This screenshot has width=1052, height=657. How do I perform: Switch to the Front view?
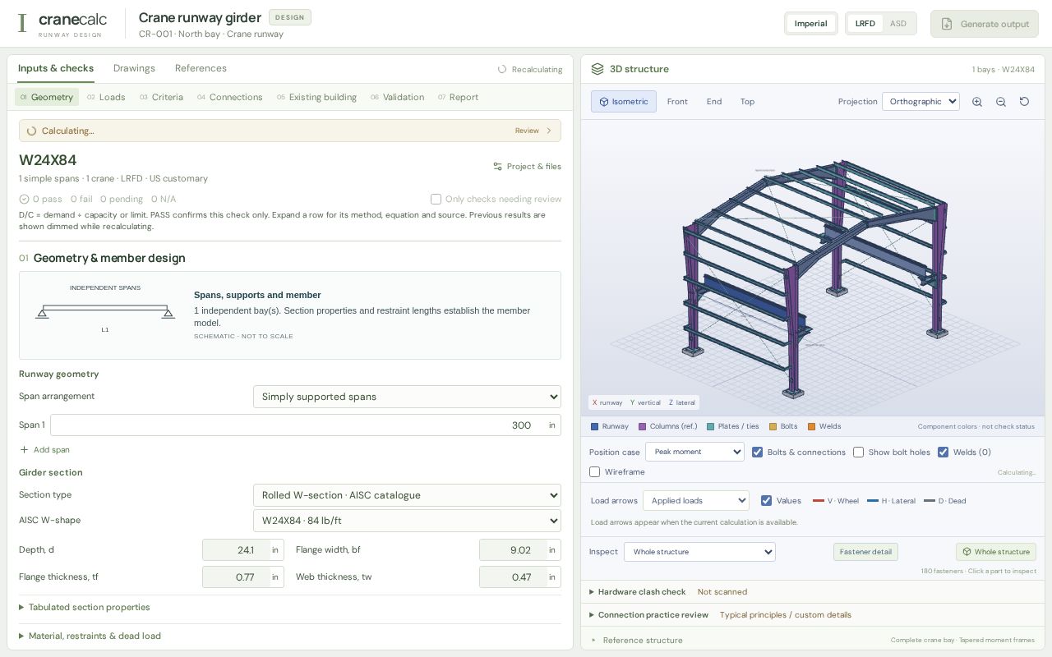[677, 102]
